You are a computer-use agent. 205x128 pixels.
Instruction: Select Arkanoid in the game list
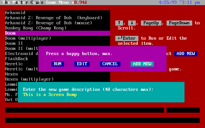[x=15, y=13]
